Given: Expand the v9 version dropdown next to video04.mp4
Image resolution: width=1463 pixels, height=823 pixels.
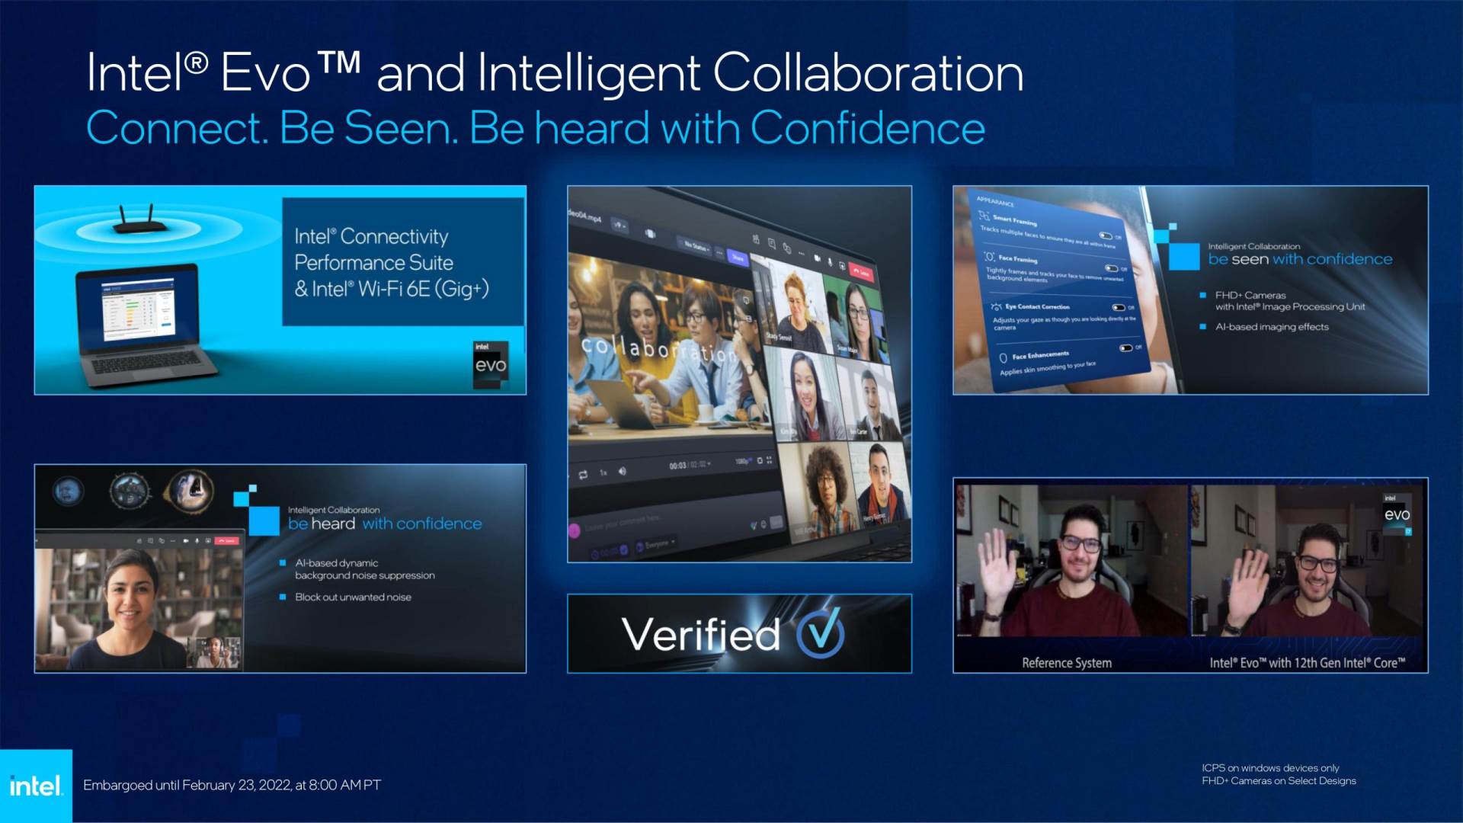Looking at the screenshot, I should tap(620, 225).
